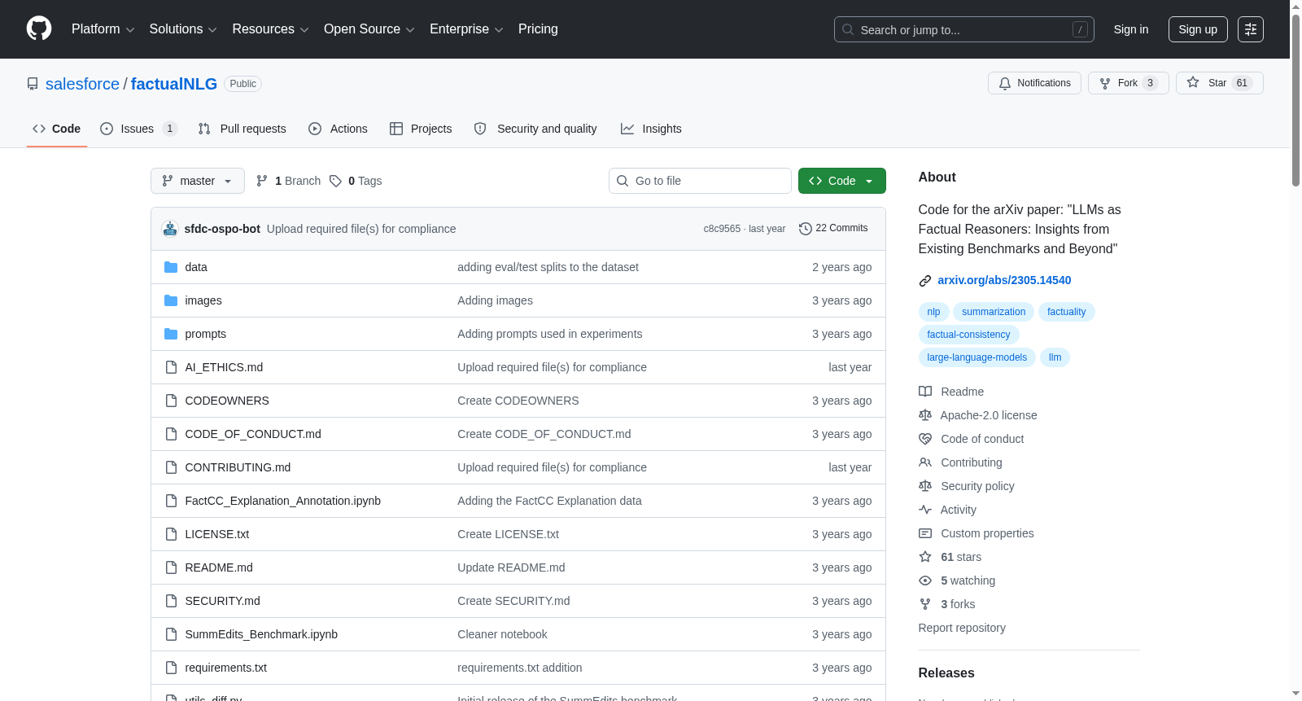Open the SECURITY.md file
The height and width of the screenshot is (701, 1302).
222,601
